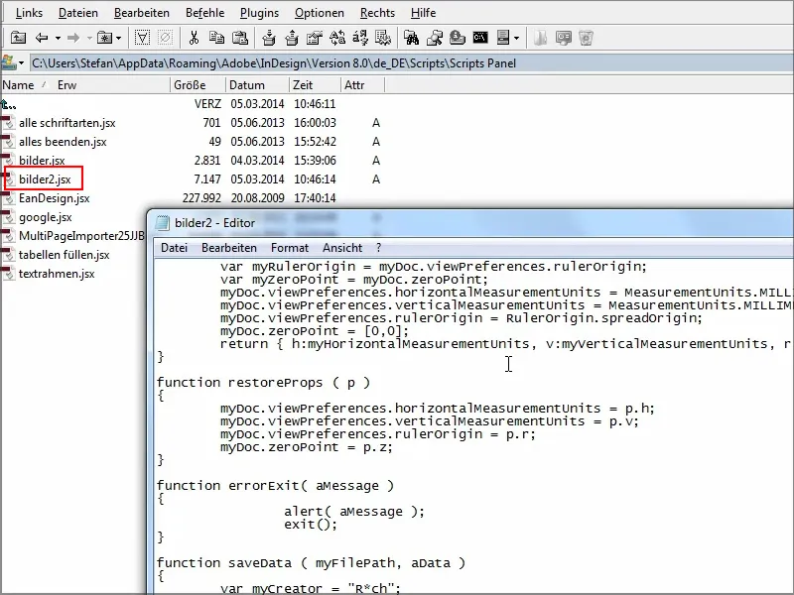Image resolution: width=794 pixels, height=595 pixels.
Task: Click the Unpack archive icon
Action: 292,38
